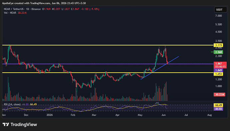Click the May time axis label

pyautogui.click(x=140, y=115)
